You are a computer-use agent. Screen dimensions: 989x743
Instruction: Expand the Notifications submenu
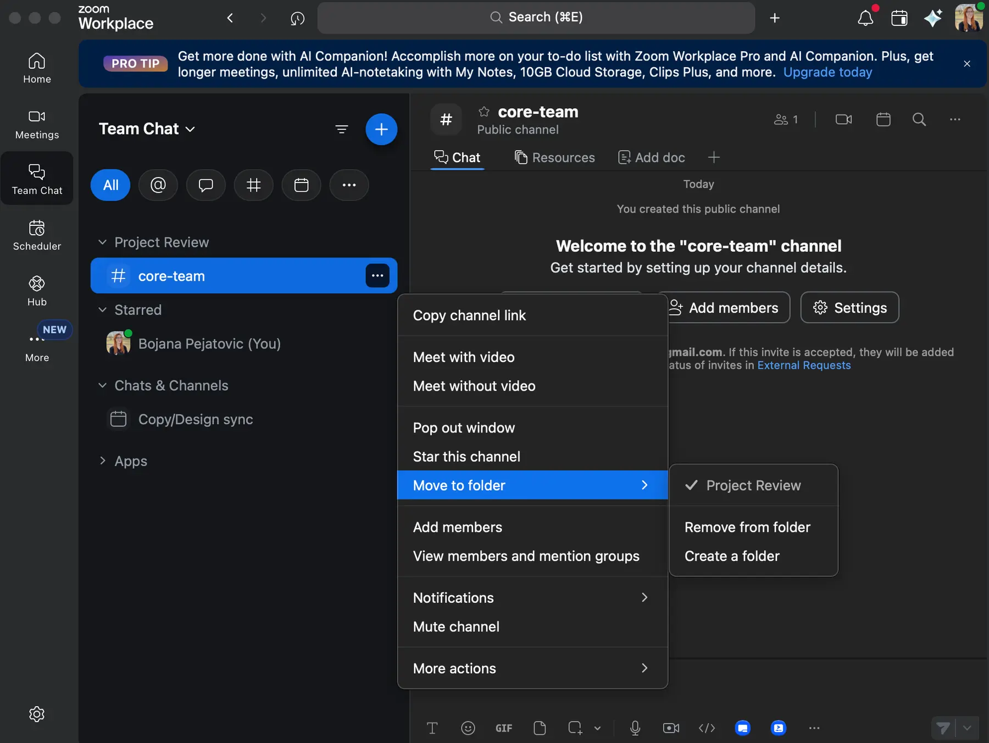(532, 598)
